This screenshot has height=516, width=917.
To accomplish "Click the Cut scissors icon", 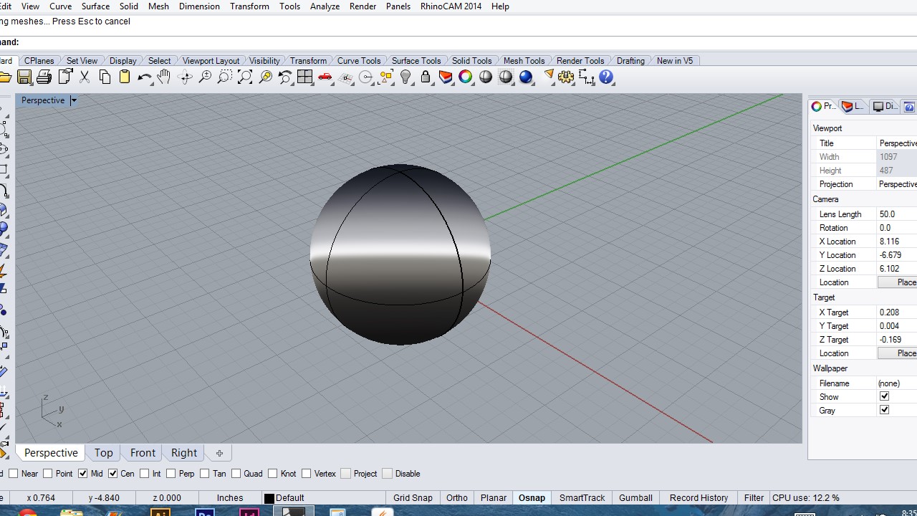I will (x=85, y=77).
